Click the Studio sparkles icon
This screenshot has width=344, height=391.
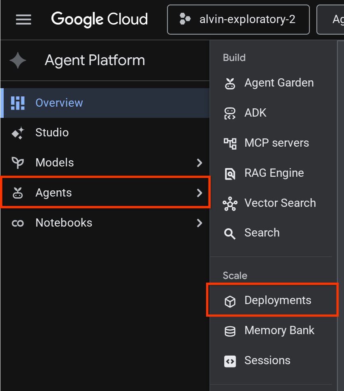pos(18,133)
